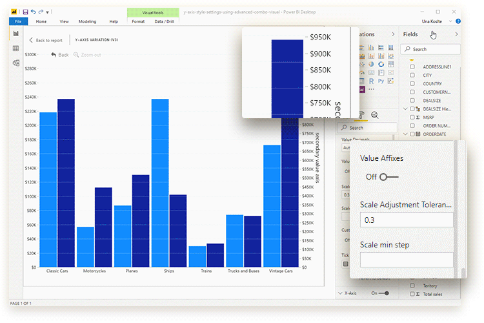Select the clustered column chart visualization
The width and height of the screenshot is (484, 323).
(x=371, y=48)
